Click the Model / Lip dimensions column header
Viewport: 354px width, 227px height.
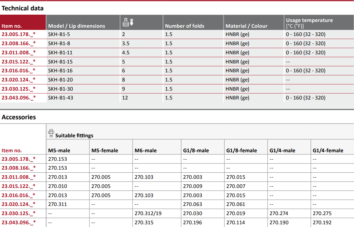(x=77, y=26)
